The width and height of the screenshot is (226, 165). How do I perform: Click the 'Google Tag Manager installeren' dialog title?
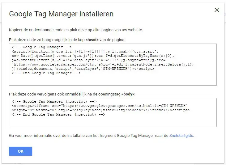coord(61,14)
